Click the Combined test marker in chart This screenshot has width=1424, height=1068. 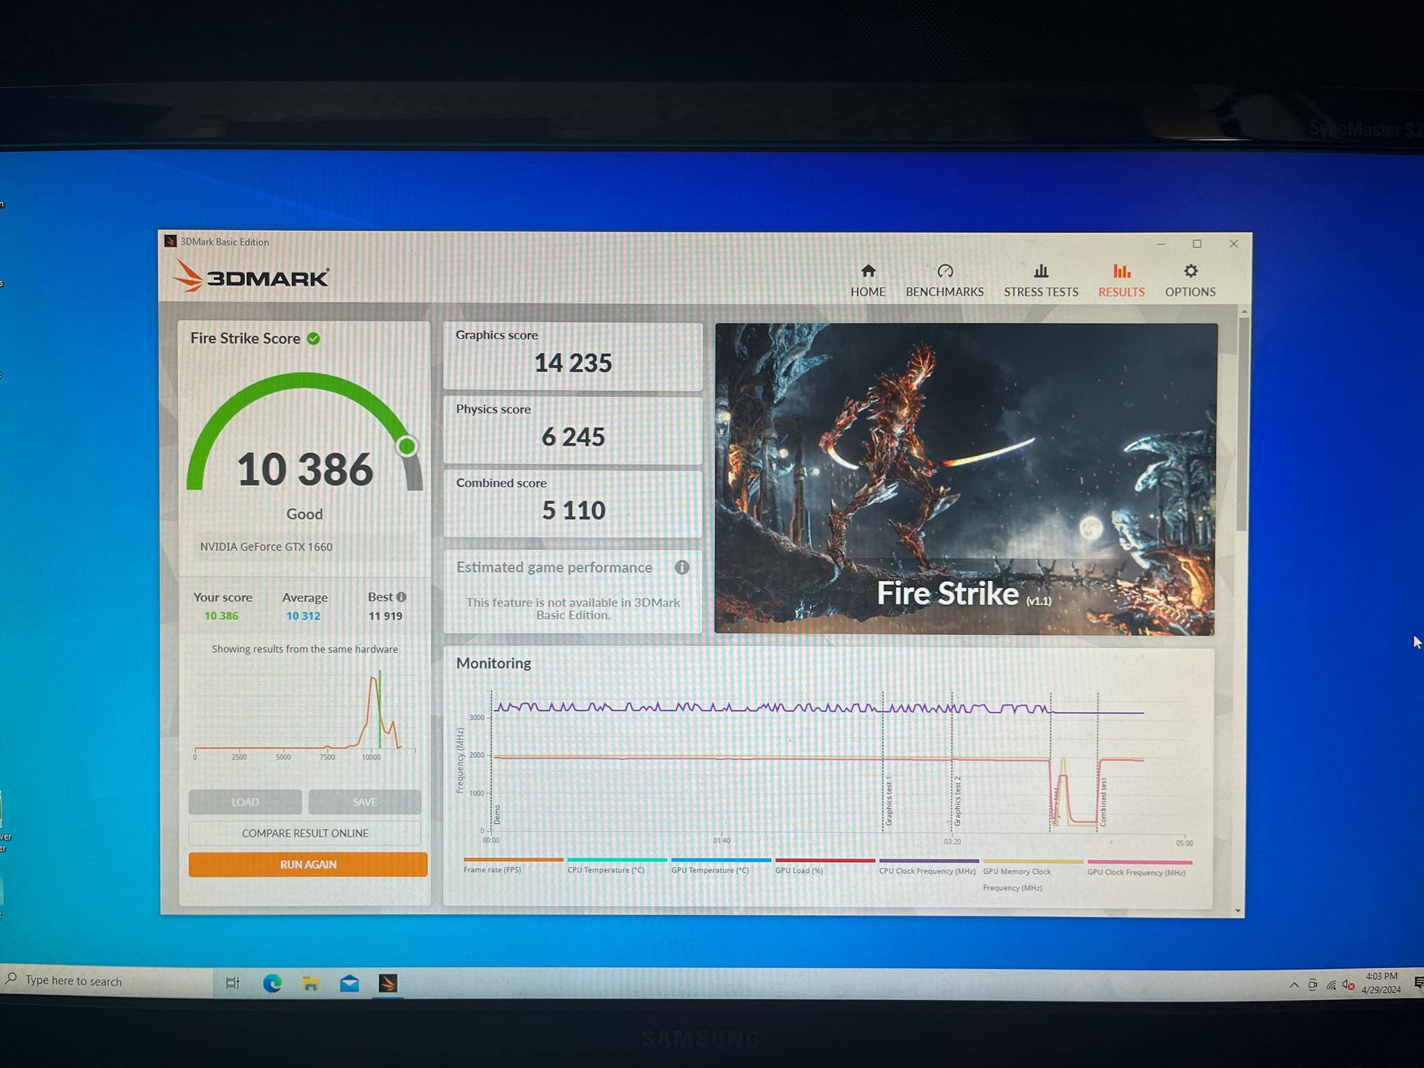[1103, 802]
